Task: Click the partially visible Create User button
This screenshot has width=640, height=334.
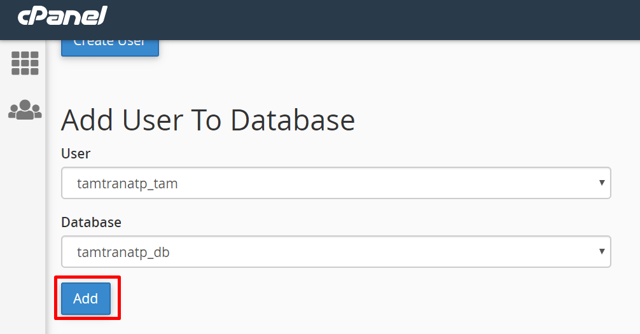Action: (x=110, y=48)
